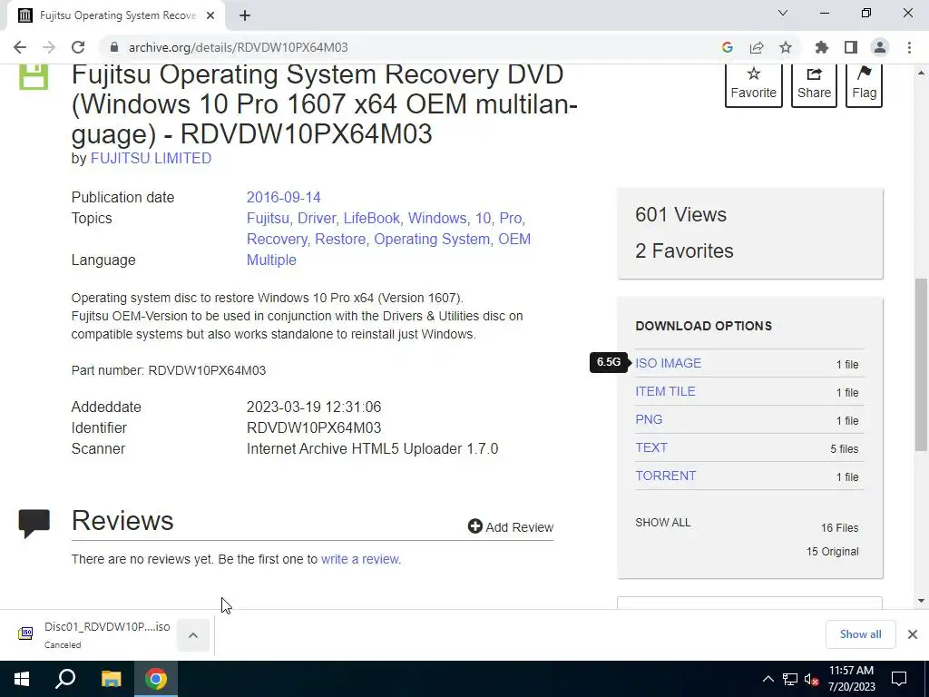Open File Explorer from the taskbar
This screenshot has height=697, width=929.
111,679
